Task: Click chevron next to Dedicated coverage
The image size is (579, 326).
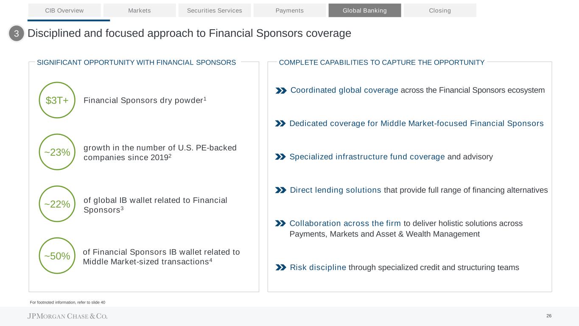Action: click(x=280, y=124)
